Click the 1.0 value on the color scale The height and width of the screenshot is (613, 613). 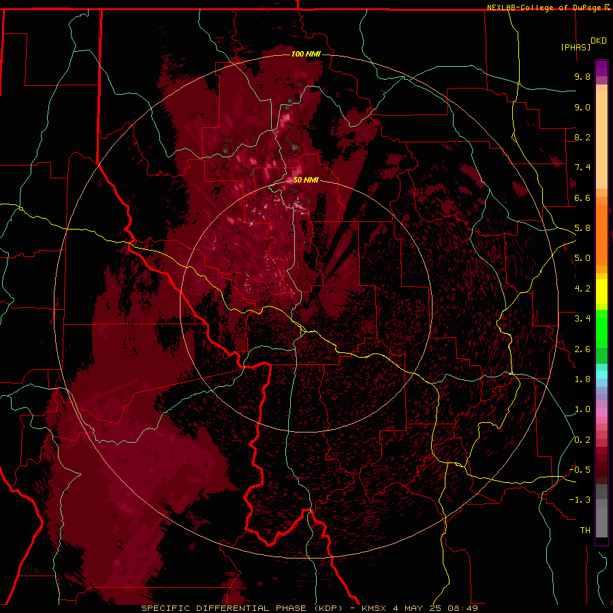pyautogui.click(x=582, y=409)
